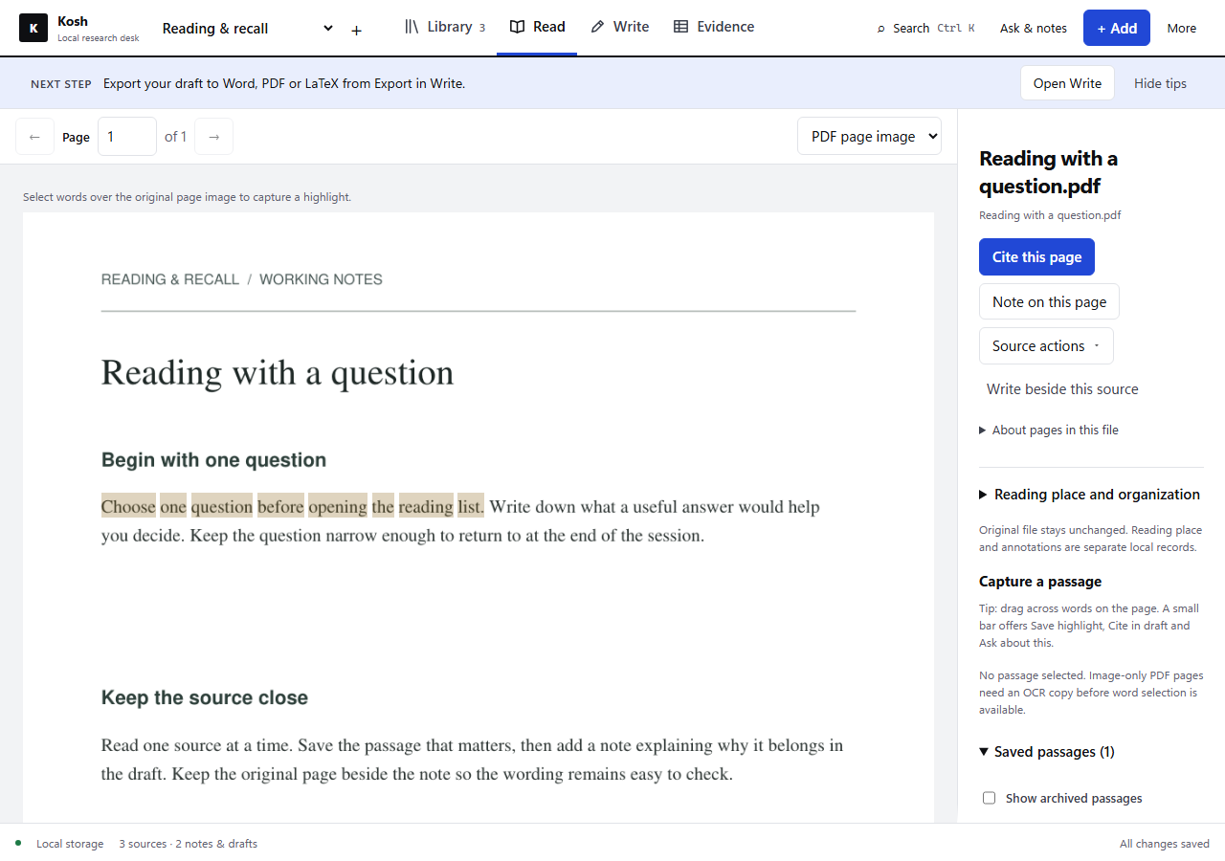Open the Reading & recall project dropdown
The height and width of the screenshot is (861, 1225).
click(248, 29)
